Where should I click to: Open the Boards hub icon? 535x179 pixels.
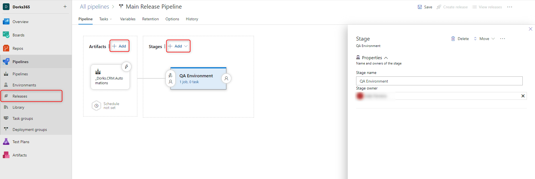[x=6, y=35]
